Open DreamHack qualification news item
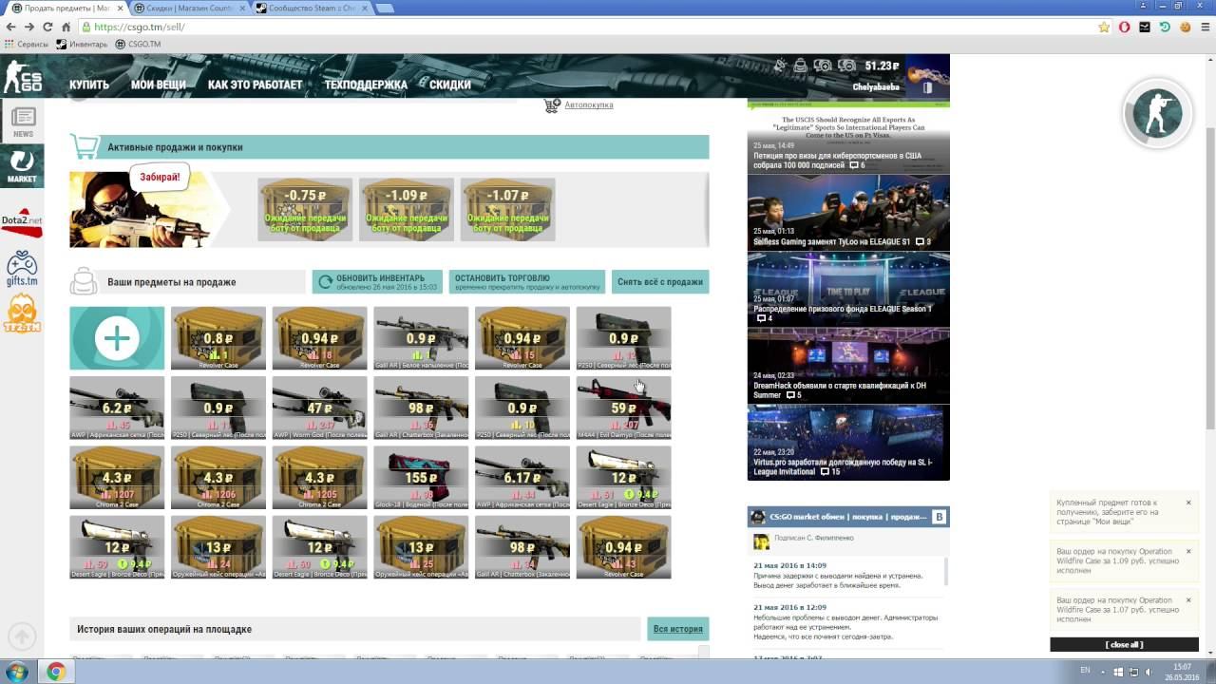 coord(848,366)
